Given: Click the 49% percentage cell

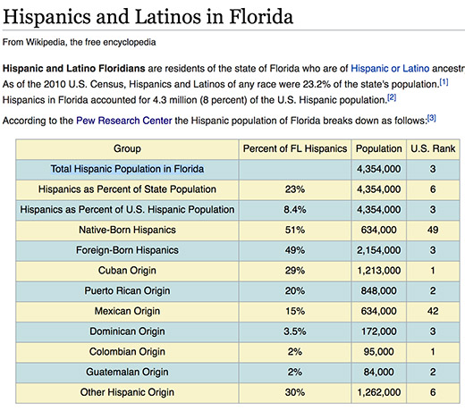Looking at the screenshot, I should 295,250.
